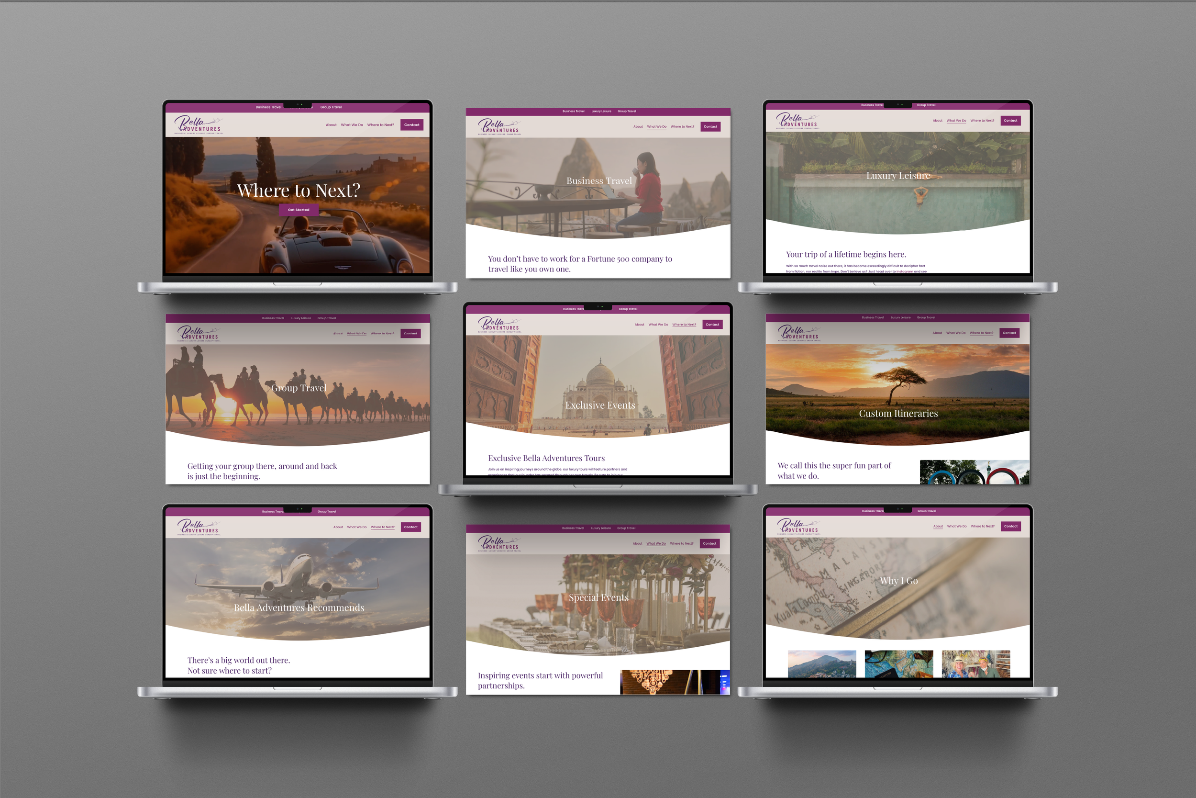Image resolution: width=1196 pixels, height=798 pixels.
Task: Click the Bella Adventures logo on the Special Events page
Action: pos(499,543)
